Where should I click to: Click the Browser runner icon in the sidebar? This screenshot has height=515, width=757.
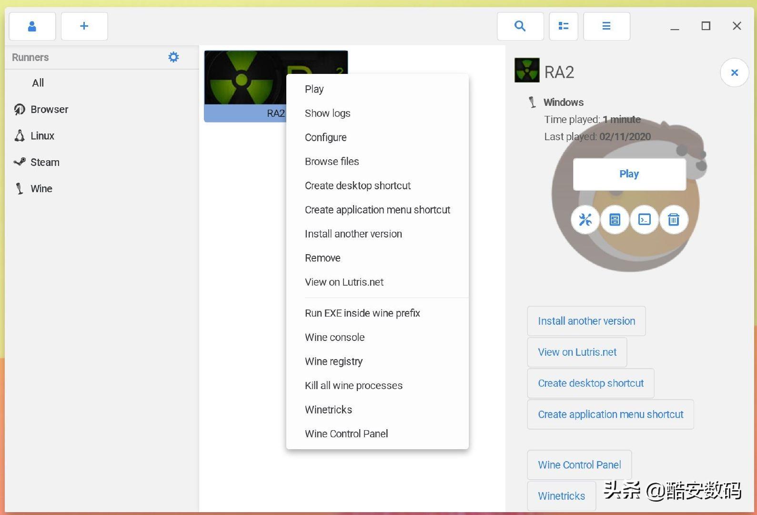[x=20, y=110]
